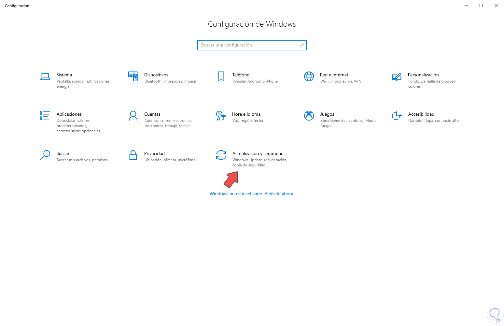Click the text Bluetooth, impresoras, mouse
The width and height of the screenshot is (504, 326).
[170, 81]
